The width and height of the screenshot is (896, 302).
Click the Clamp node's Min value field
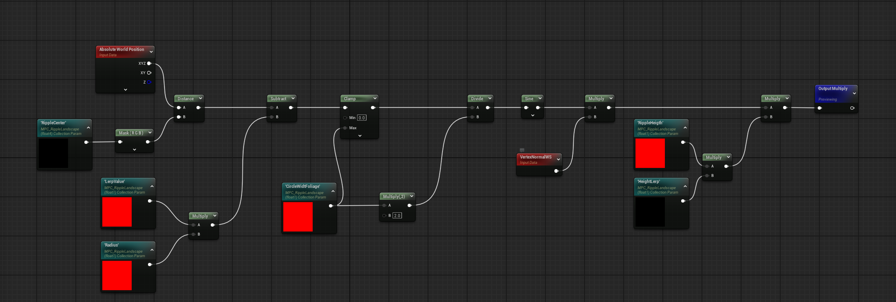[362, 118]
